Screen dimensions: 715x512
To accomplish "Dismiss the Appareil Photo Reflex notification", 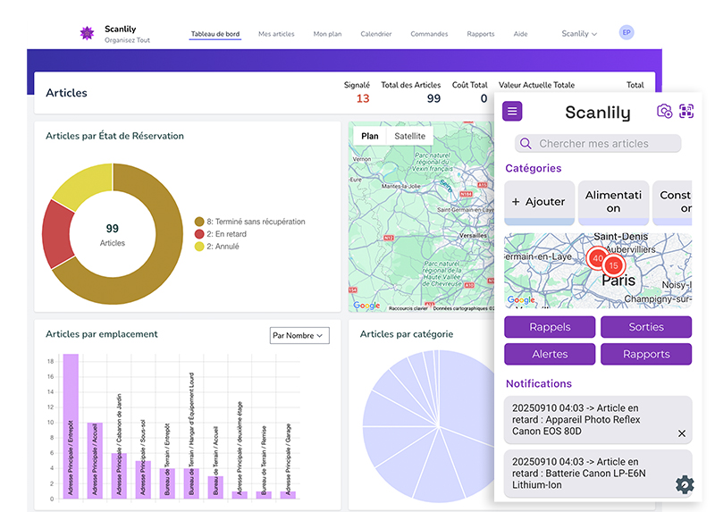I will click(x=681, y=433).
